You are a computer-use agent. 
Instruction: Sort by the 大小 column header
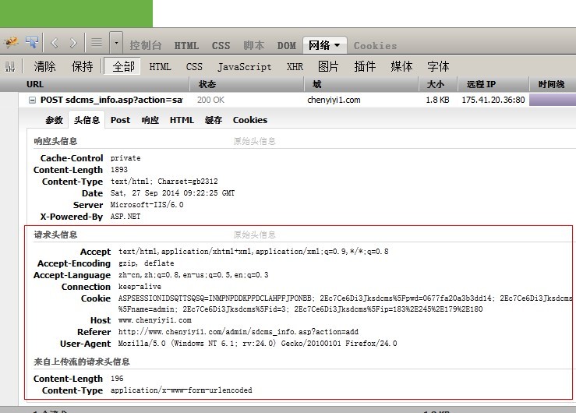[435, 84]
